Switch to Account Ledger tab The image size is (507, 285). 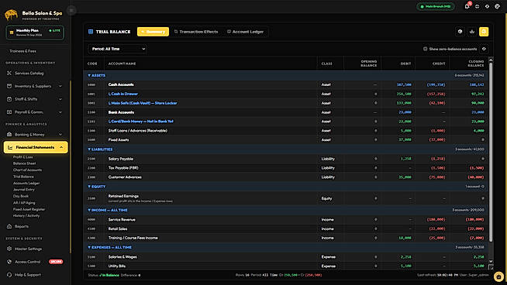(x=245, y=32)
